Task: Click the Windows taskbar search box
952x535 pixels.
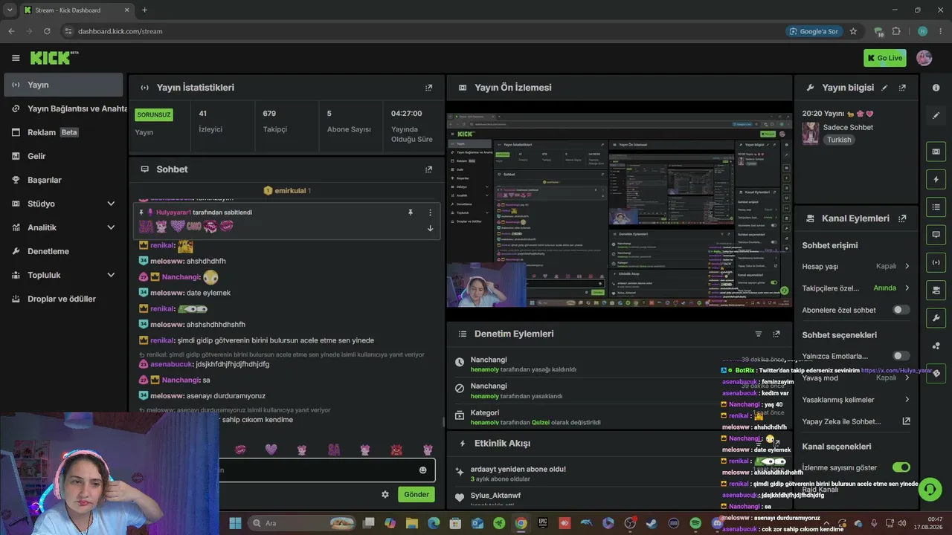Action: coord(300,523)
